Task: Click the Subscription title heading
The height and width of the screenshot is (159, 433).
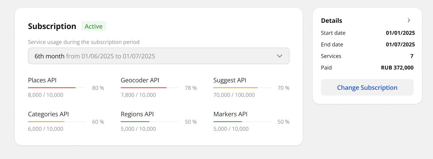Action: pos(52,26)
